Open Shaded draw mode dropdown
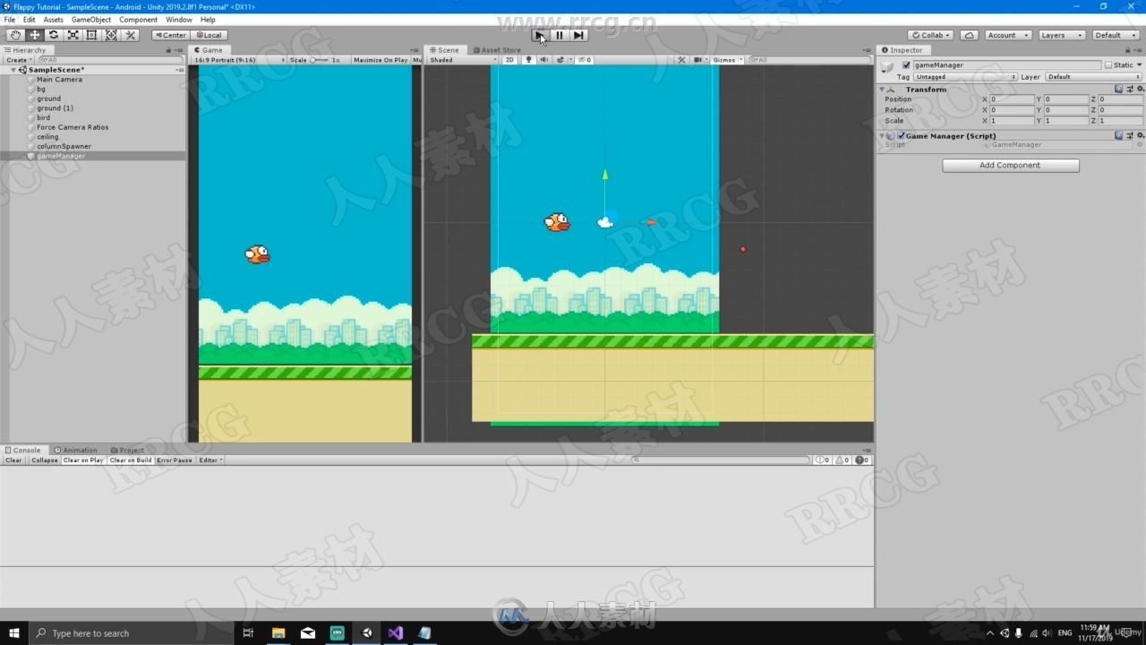1146x645 pixels. [x=463, y=60]
